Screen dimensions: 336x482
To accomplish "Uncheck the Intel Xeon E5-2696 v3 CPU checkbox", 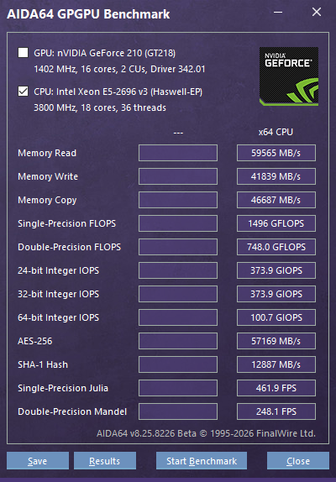I will click(23, 92).
